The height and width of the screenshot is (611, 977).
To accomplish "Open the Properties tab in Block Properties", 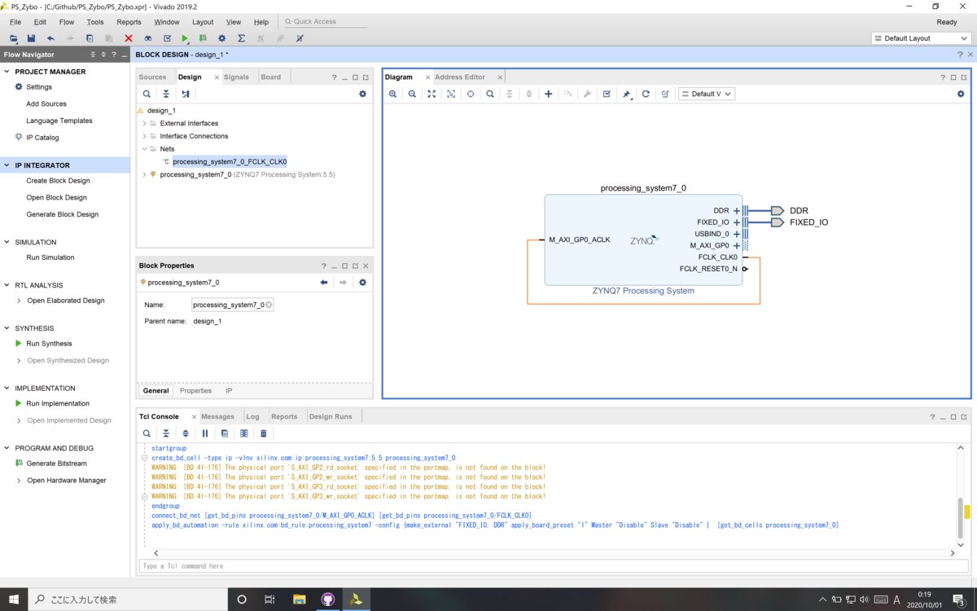I will (x=195, y=391).
